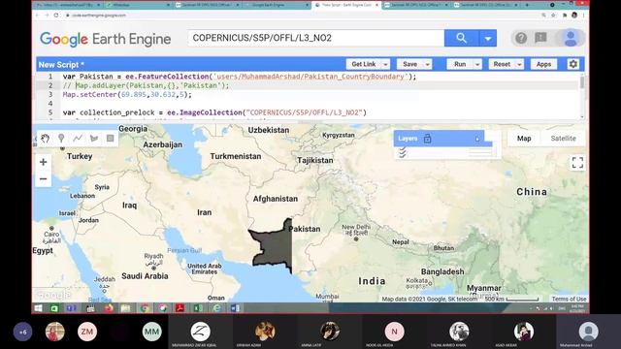This screenshot has height=349, width=621.
Task: Select the pan hand map tool
Action: 46,138
